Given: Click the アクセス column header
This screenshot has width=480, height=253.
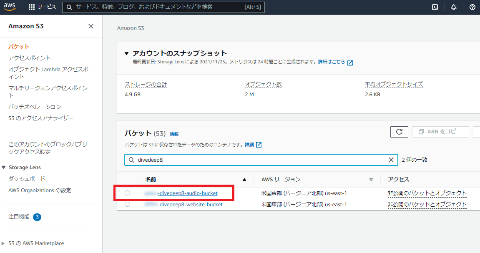Looking at the screenshot, I should coord(399,180).
